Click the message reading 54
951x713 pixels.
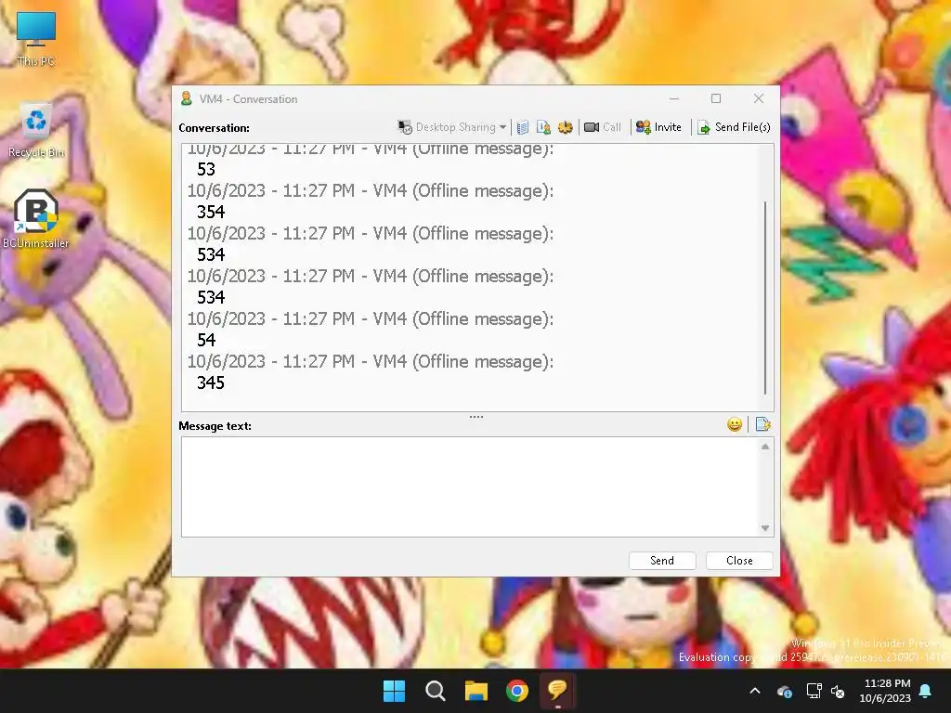pyautogui.click(x=206, y=340)
